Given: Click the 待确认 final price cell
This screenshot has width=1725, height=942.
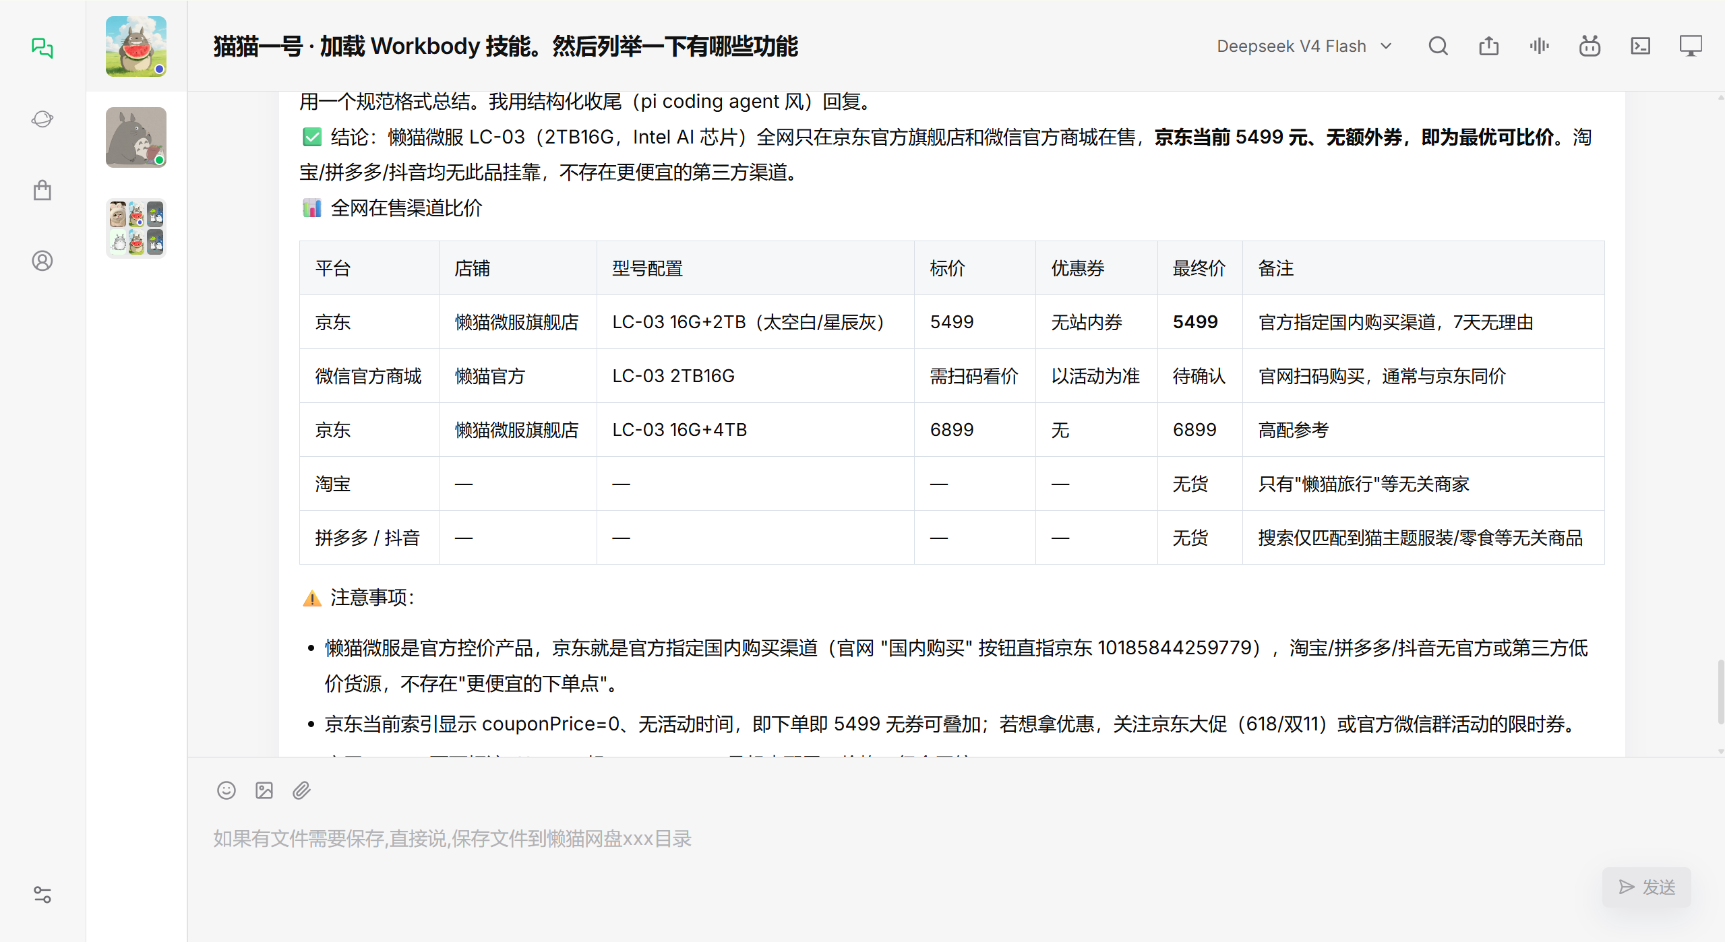Looking at the screenshot, I should (1199, 376).
